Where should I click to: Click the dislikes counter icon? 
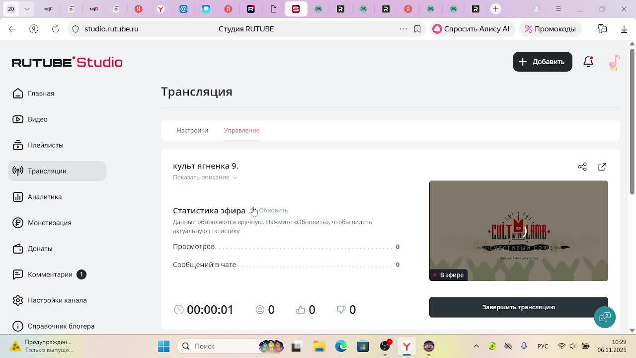[341, 310]
